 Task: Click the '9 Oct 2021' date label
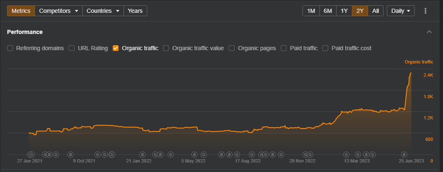pyautogui.click(x=84, y=161)
